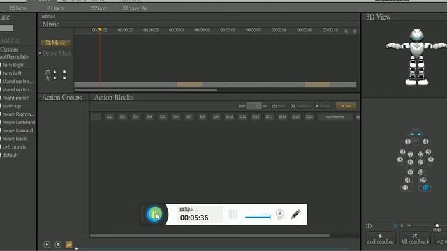Adjust the recorder volume slider
Screen dimensions: 447x251
pos(258,217)
